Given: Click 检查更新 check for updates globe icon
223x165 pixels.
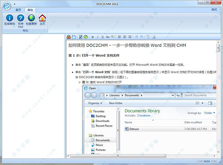Looking at the screenshot, I should coord(31,19).
